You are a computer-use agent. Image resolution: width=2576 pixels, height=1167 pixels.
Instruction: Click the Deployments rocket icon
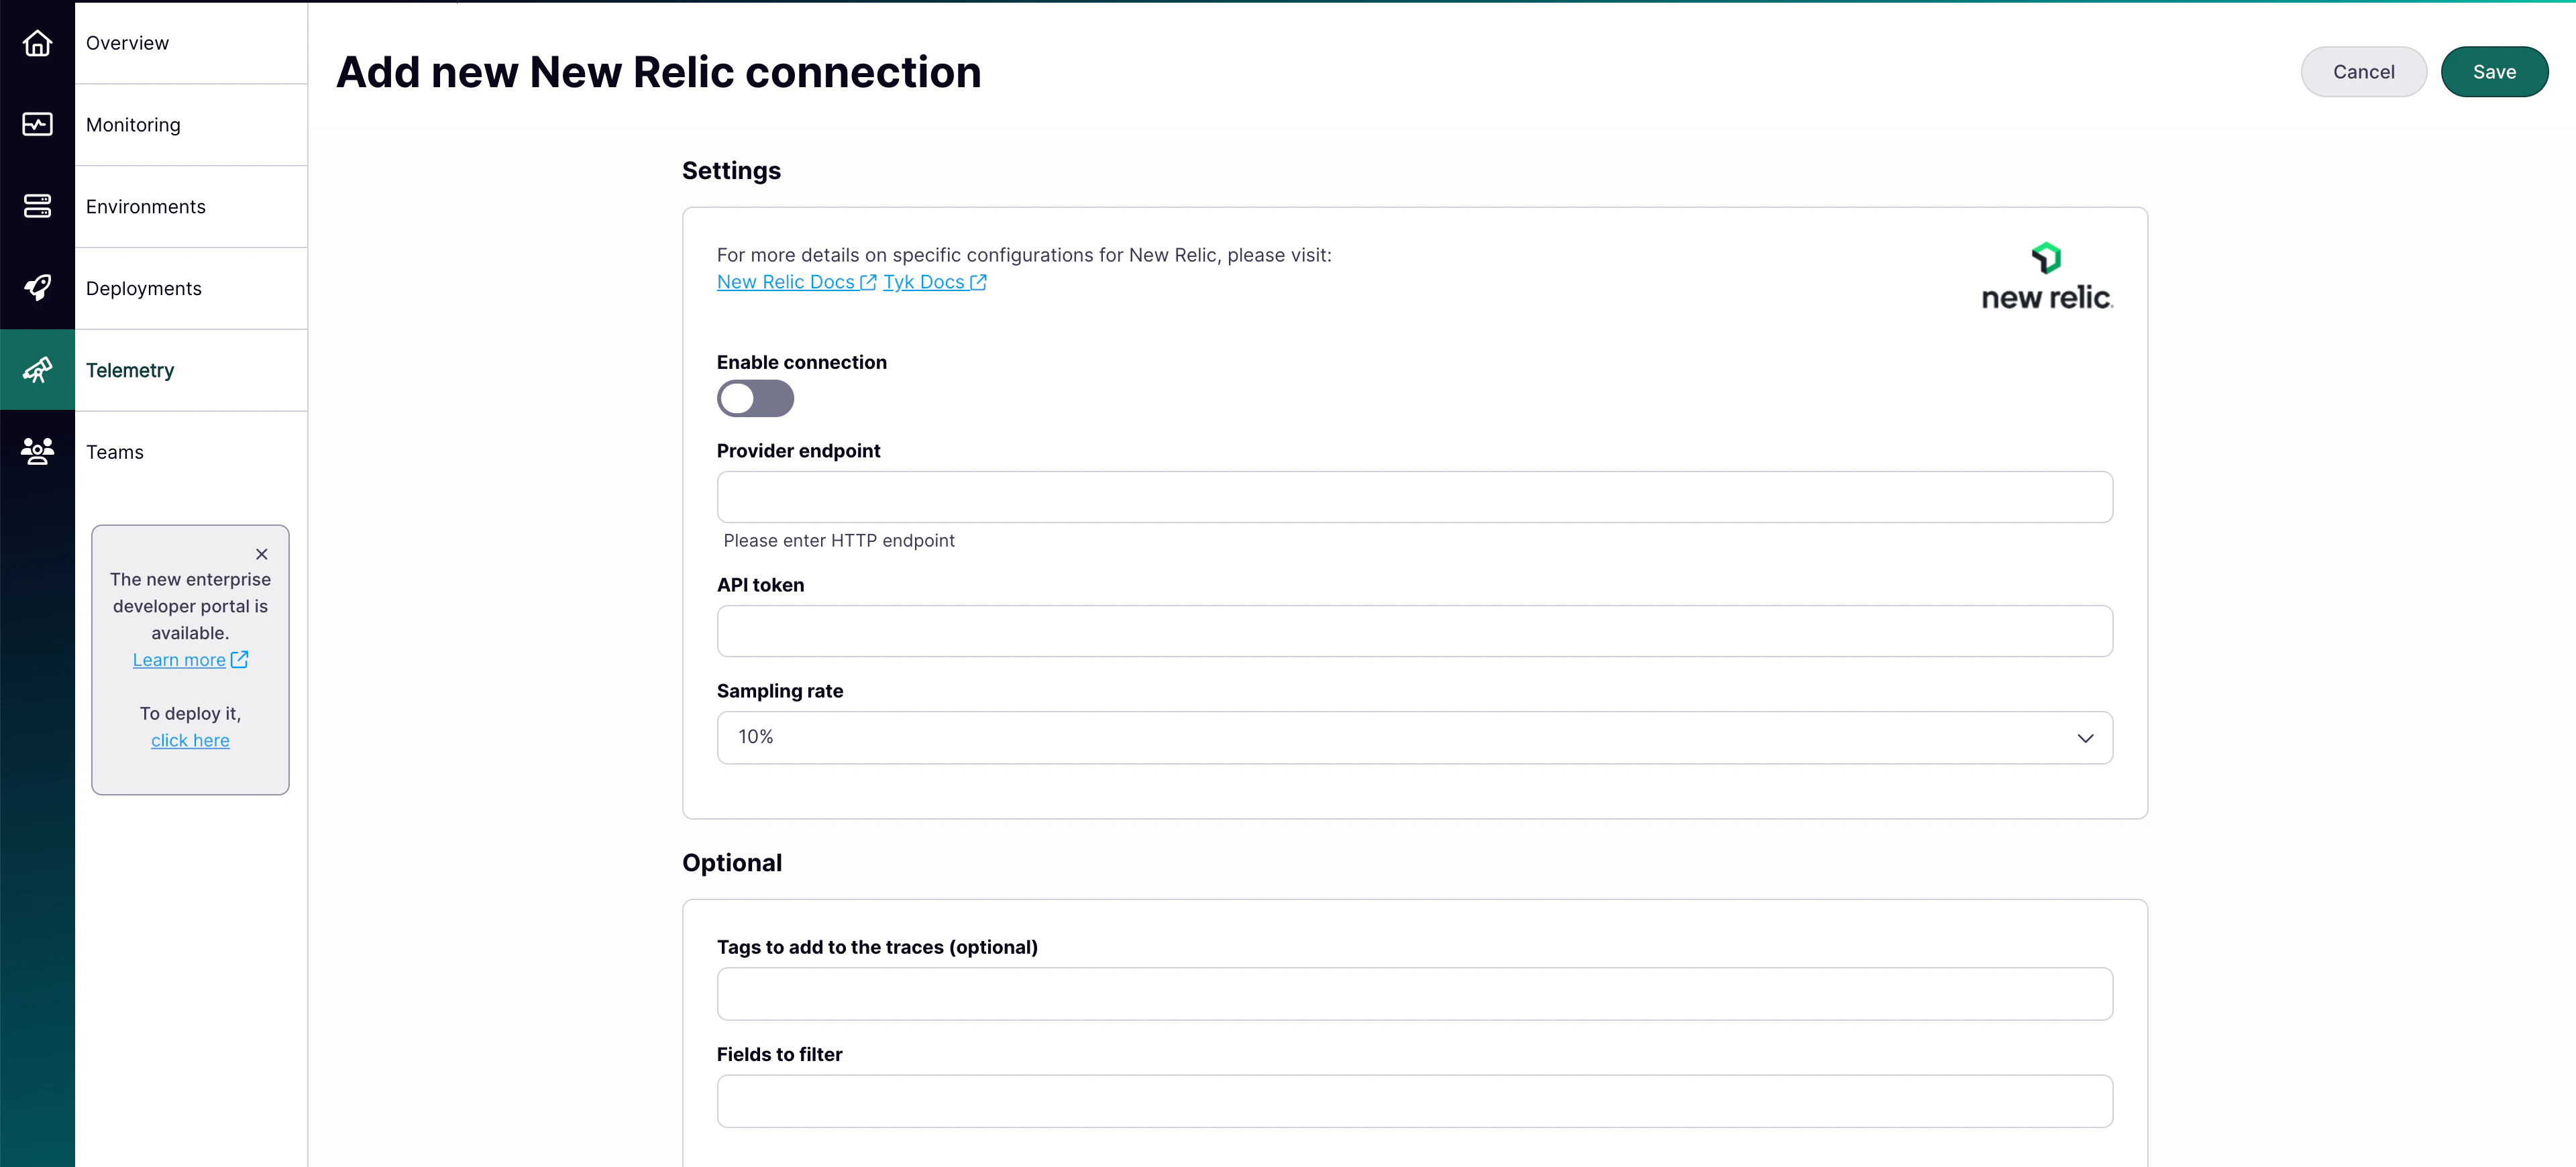(37, 287)
